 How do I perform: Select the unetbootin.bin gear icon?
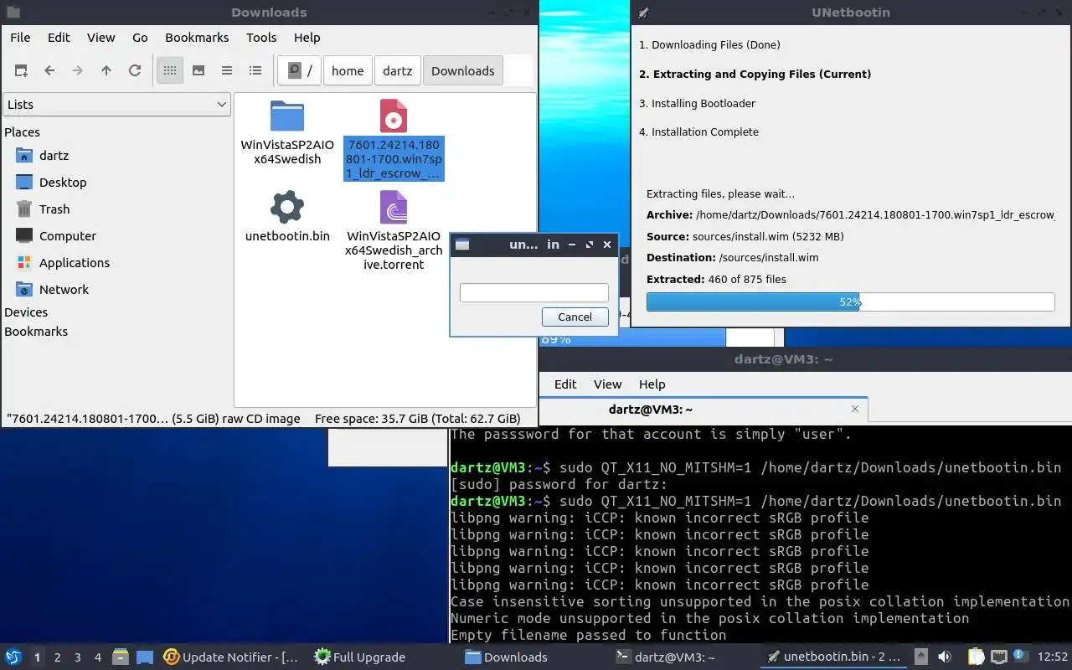[287, 207]
